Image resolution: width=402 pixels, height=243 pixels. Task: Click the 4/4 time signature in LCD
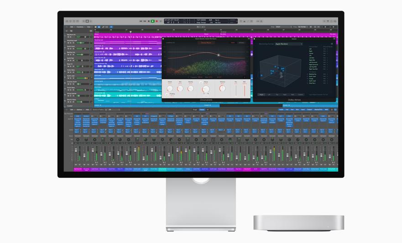(x=210, y=20)
